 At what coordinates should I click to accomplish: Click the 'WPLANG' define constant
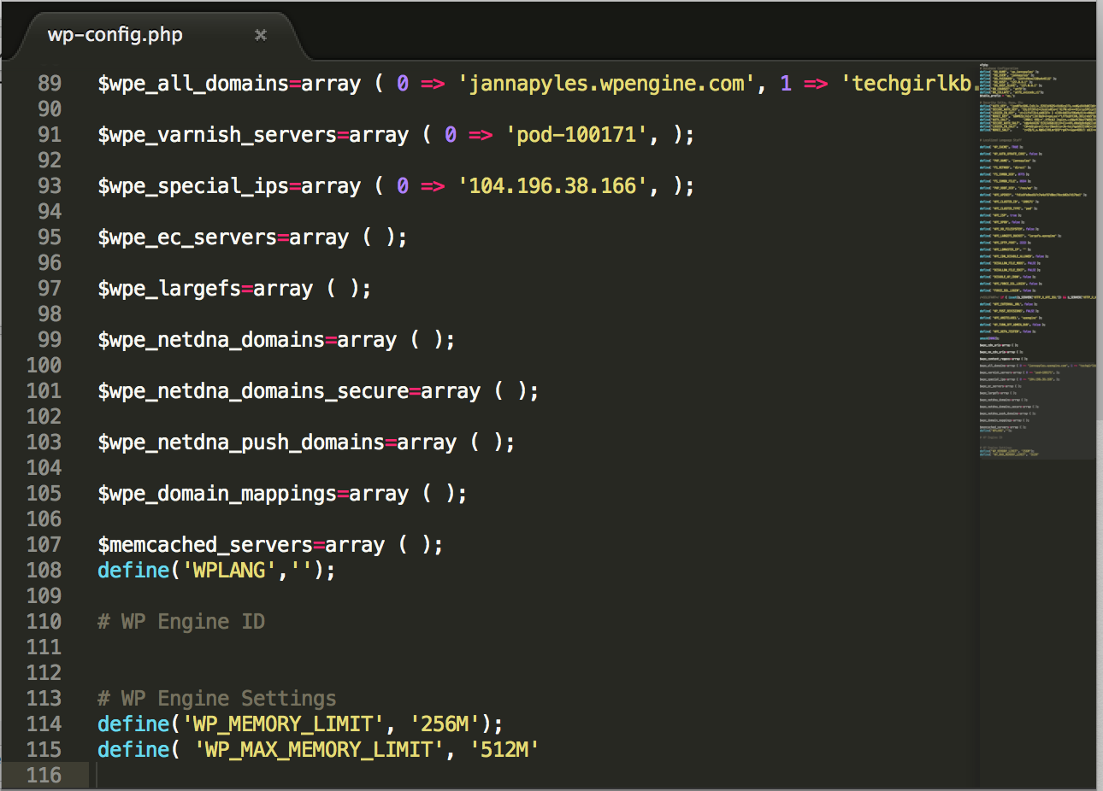(x=229, y=571)
